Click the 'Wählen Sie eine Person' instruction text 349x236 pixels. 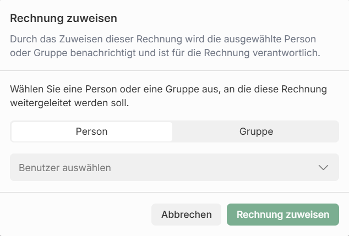pos(168,96)
